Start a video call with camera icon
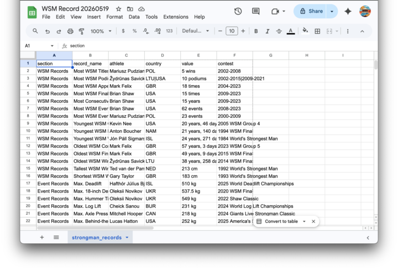The image size is (398, 270). [x=275, y=11]
